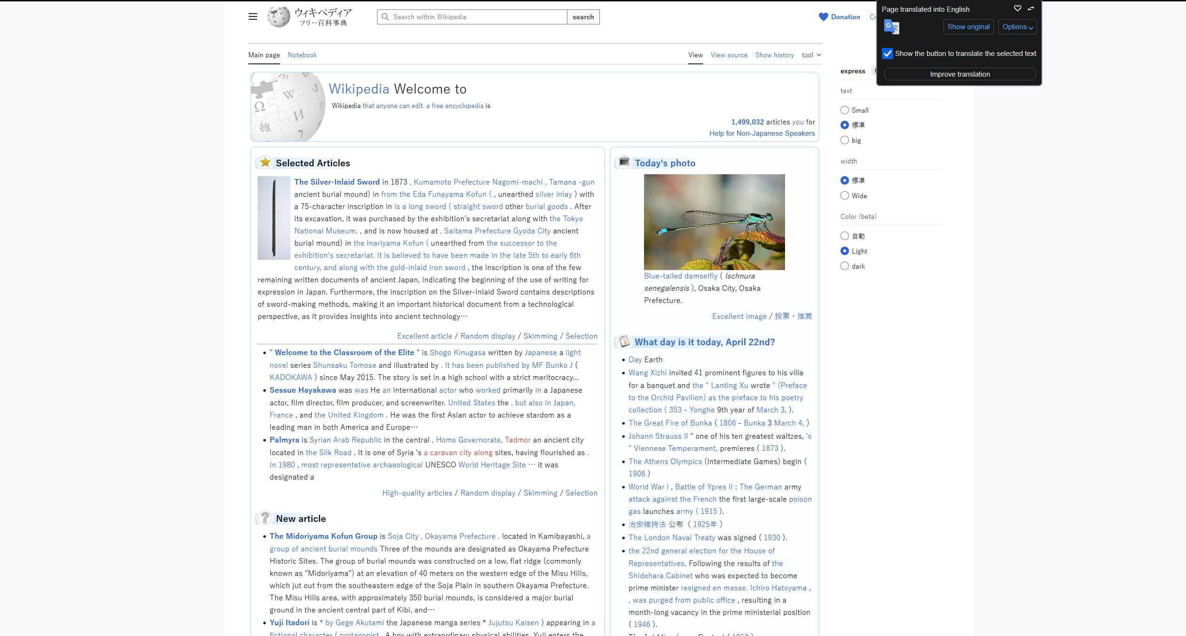Click the Japanese Wikipedia wordmark text
1186x636 pixels.
pos(323,16)
